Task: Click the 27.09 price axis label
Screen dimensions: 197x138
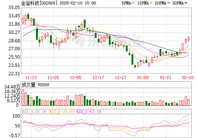Action: (14, 49)
